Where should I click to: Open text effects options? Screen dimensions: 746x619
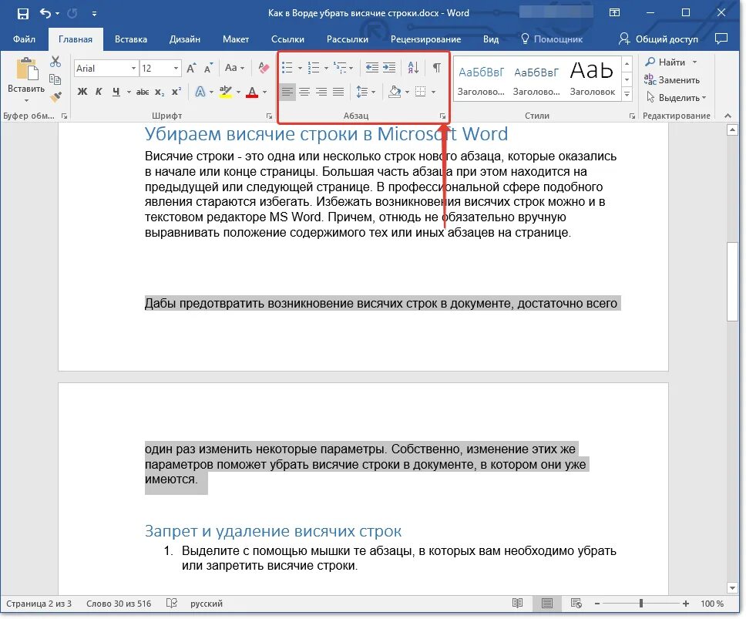pyautogui.click(x=200, y=92)
